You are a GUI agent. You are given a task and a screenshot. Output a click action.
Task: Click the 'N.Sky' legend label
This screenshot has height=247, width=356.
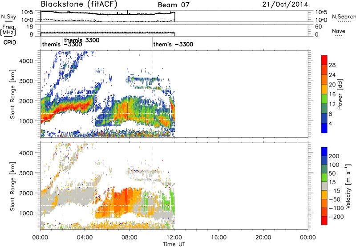coord(8,16)
